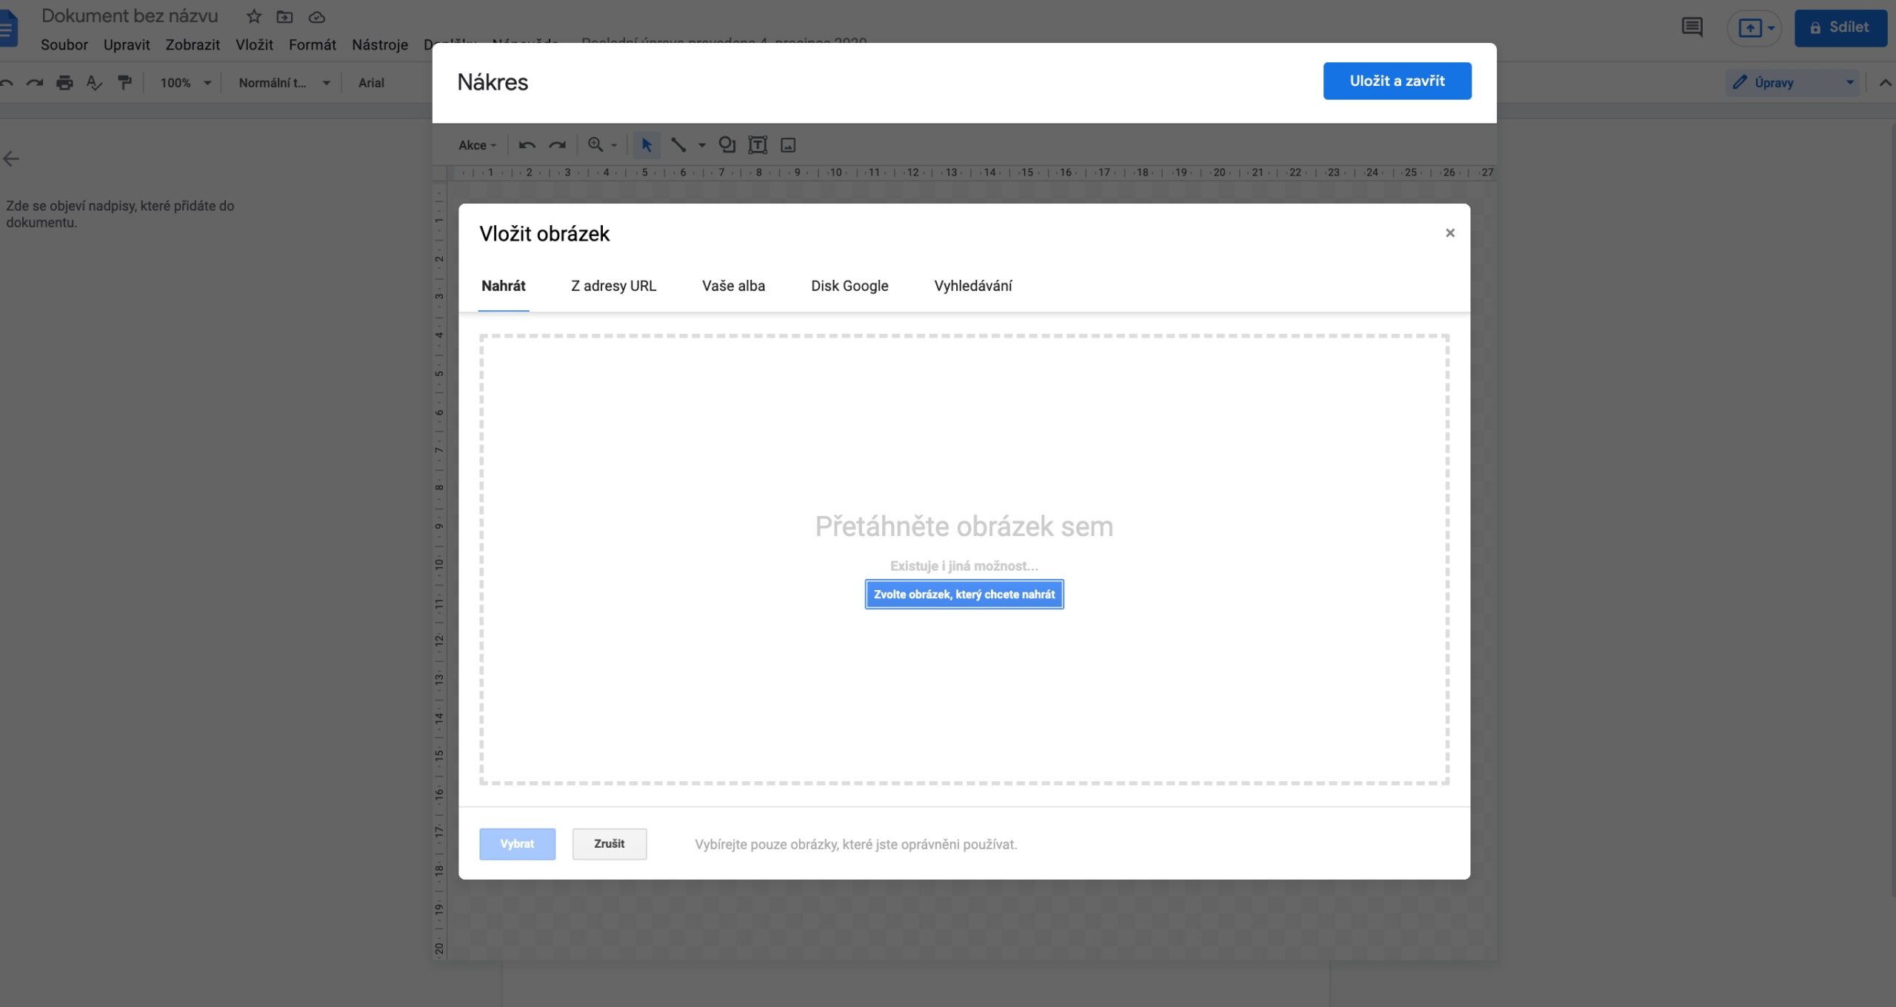This screenshot has height=1007, width=1896.
Task: Pick the Shape tool in the Nákres toolbar
Action: coord(726,145)
